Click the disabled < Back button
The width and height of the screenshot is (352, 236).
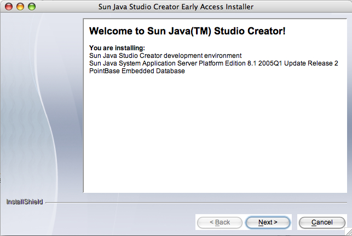(x=220, y=222)
